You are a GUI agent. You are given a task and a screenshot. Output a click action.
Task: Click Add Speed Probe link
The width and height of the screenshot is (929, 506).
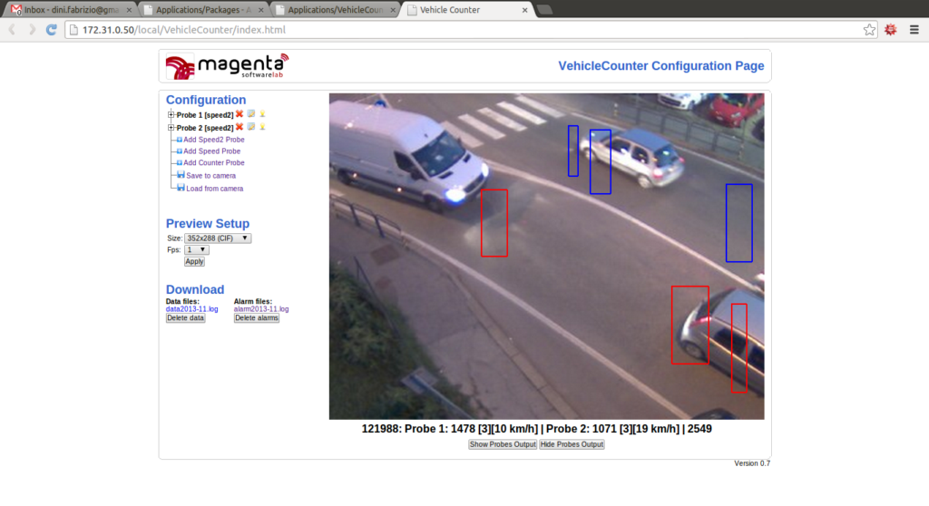211,151
